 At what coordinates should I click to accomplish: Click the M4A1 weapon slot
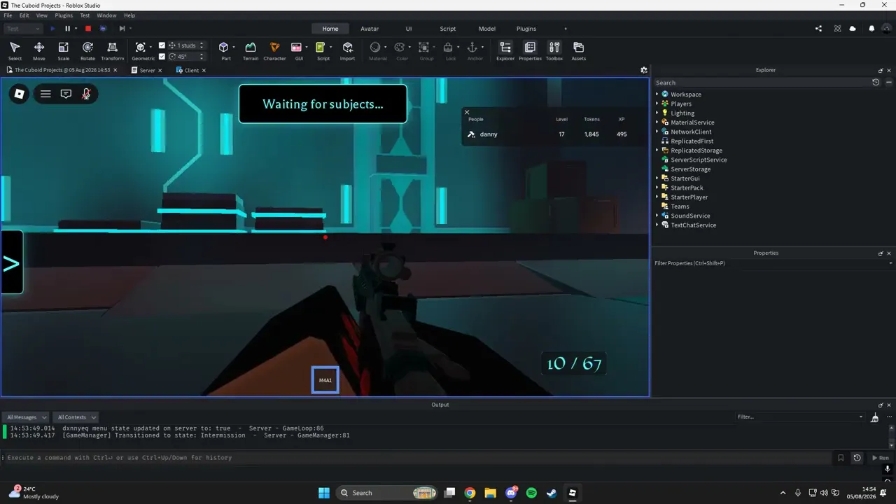tap(325, 380)
